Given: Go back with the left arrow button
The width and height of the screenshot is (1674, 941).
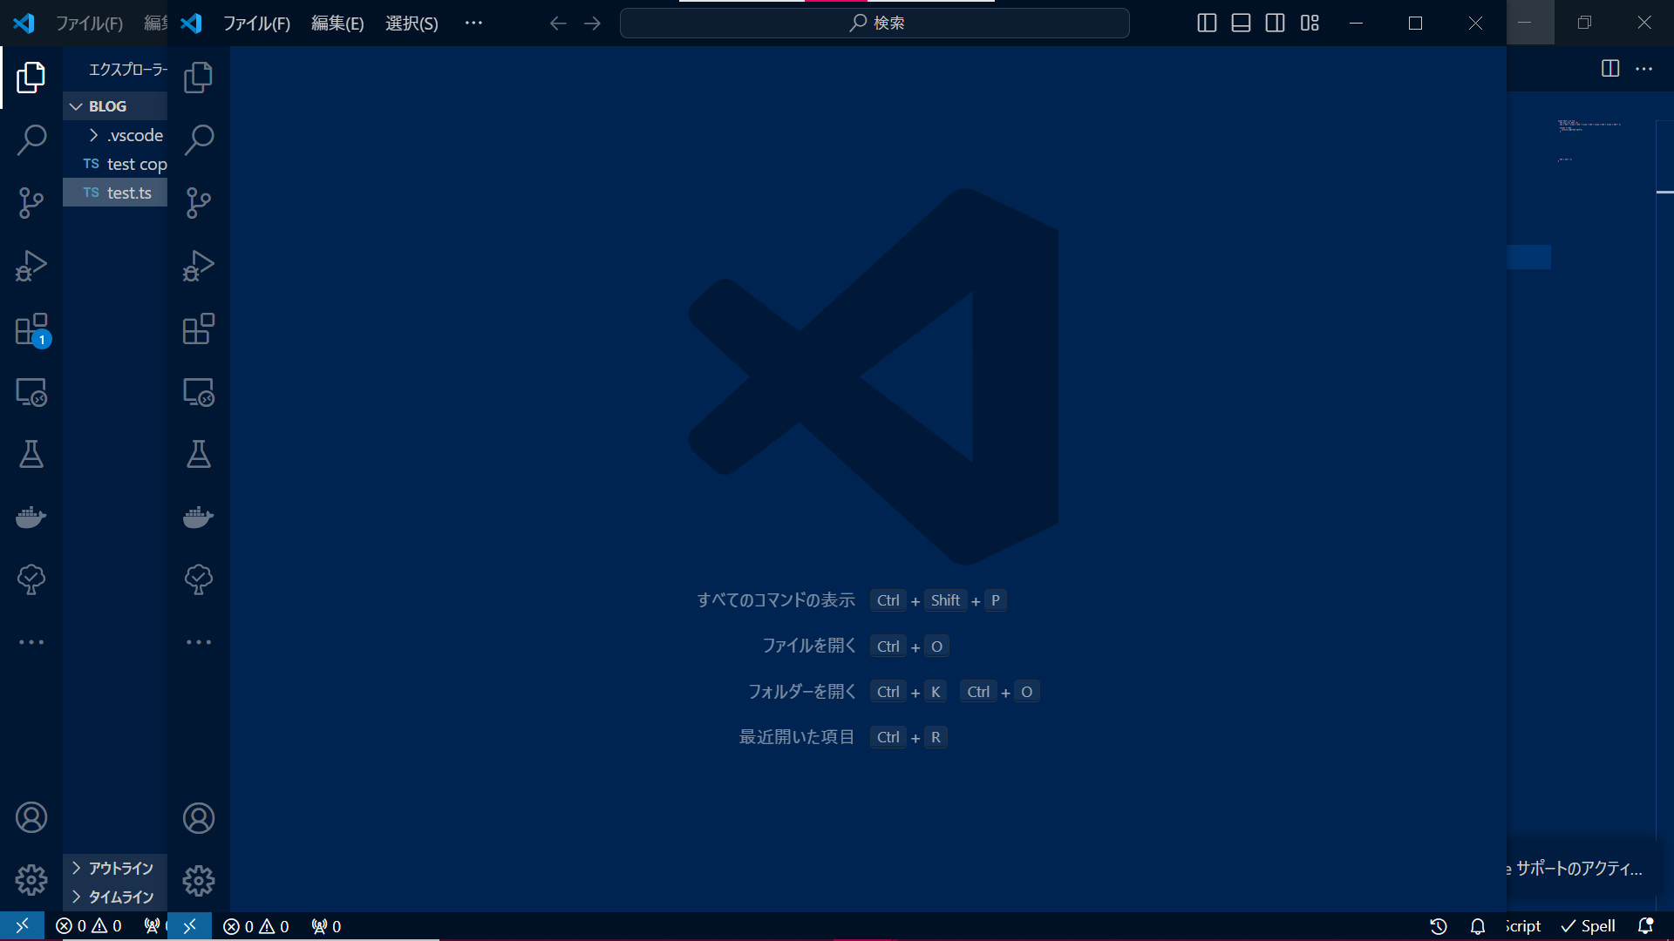Looking at the screenshot, I should pos(558,24).
